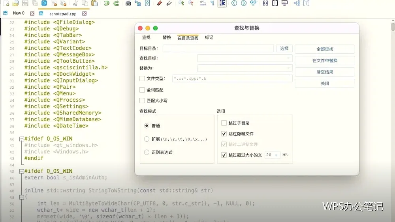Click the size spinner arrows beside 20
The height and width of the screenshot is (222, 395).
click(276, 155)
